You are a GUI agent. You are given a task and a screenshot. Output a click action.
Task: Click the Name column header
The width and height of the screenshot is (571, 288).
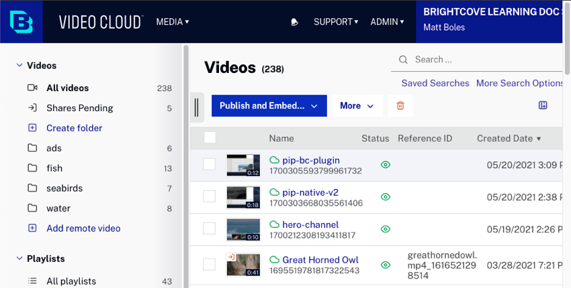pos(281,139)
